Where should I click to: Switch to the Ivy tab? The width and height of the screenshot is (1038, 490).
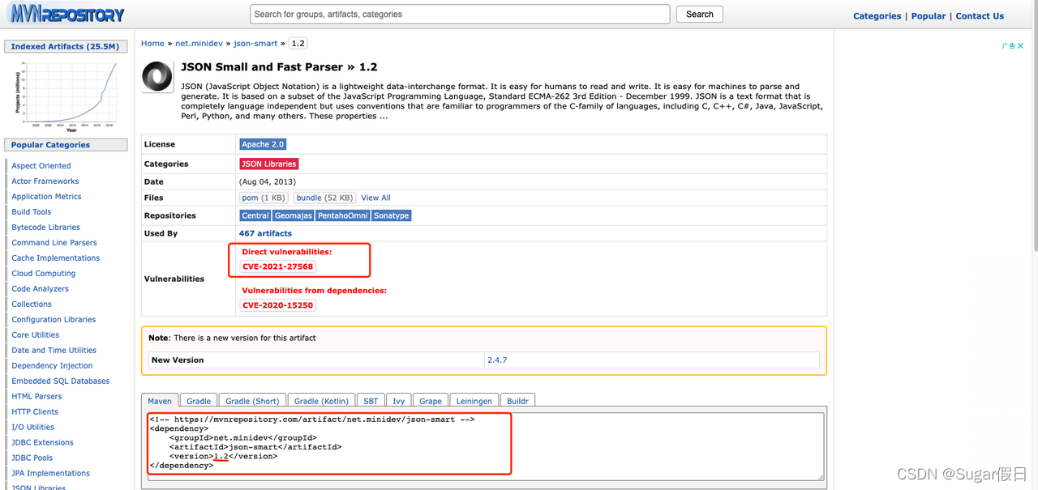point(399,401)
